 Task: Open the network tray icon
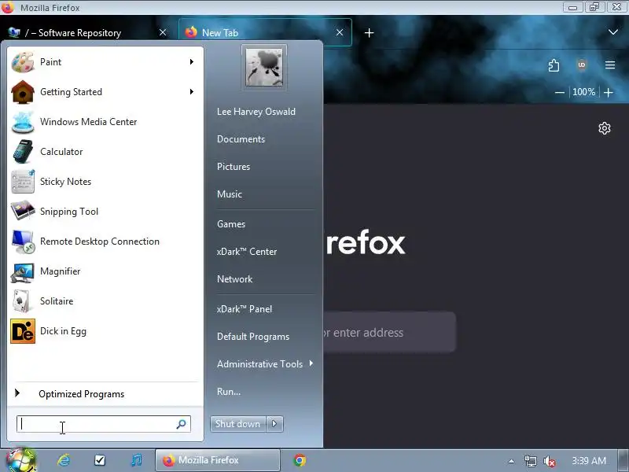(x=530, y=461)
